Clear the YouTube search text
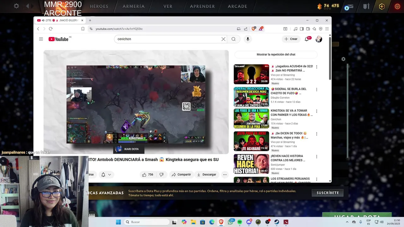Viewport: 404px width, 227px height. pos(223,39)
